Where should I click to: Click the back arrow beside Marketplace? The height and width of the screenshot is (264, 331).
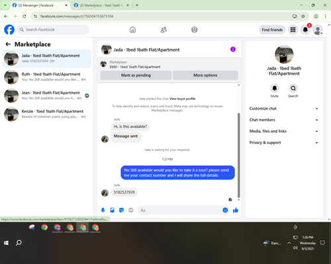click(x=8, y=44)
